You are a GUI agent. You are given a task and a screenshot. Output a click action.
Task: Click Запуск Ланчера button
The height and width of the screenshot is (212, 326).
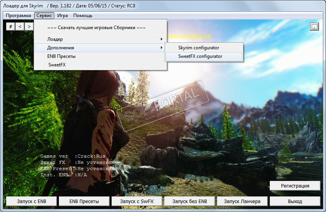(242, 202)
